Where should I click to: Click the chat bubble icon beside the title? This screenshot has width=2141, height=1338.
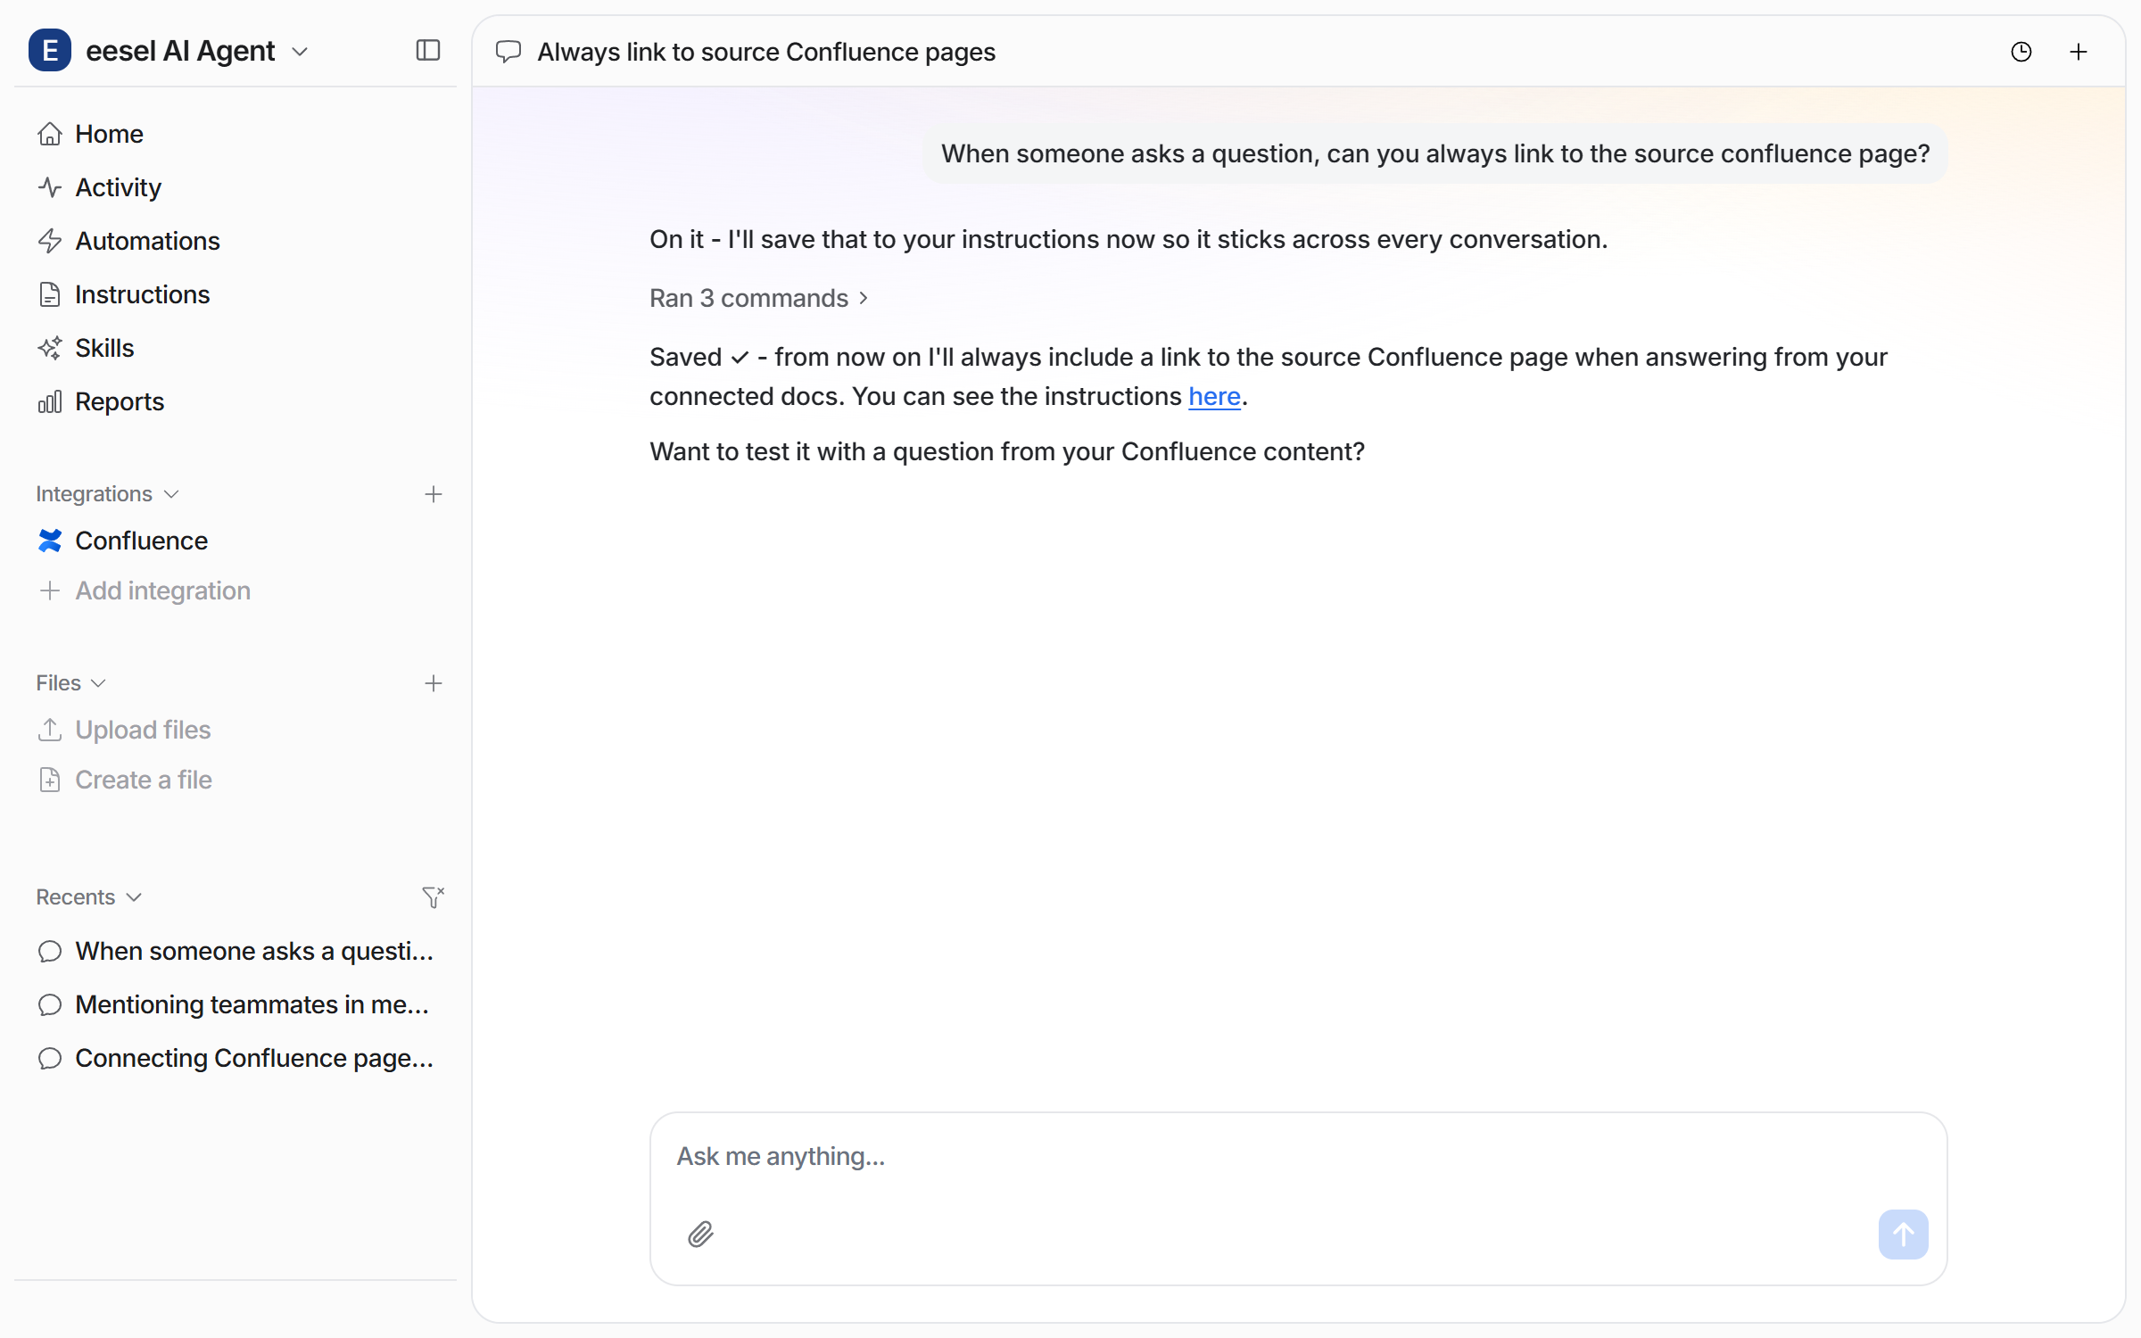tap(508, 52)
